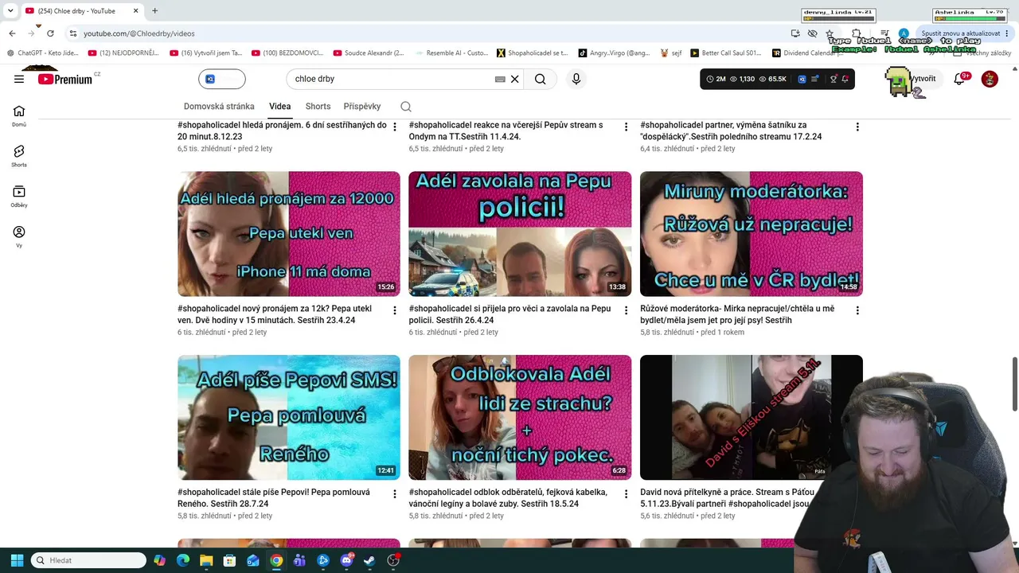Open the 'Shopaholicadel se t...' bookmark
The width and height of the screenshot is (1019, 573).
click(x=533, y=53)
